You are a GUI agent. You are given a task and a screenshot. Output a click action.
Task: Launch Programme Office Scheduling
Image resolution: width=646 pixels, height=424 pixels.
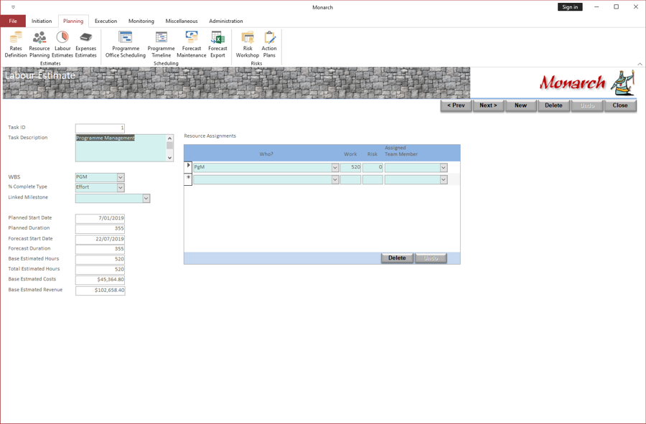(x=125, y=44)
